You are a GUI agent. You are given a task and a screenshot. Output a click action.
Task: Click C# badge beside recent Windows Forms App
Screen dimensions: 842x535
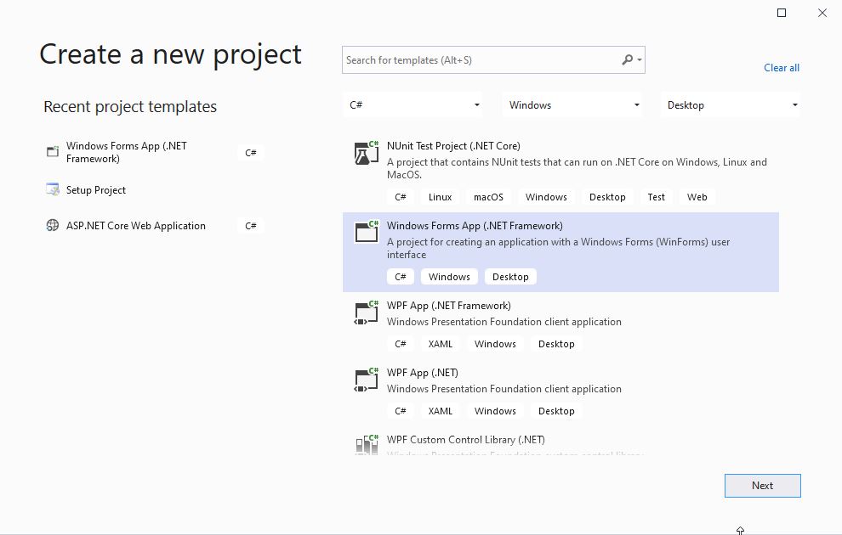click(x=250, y=153)
